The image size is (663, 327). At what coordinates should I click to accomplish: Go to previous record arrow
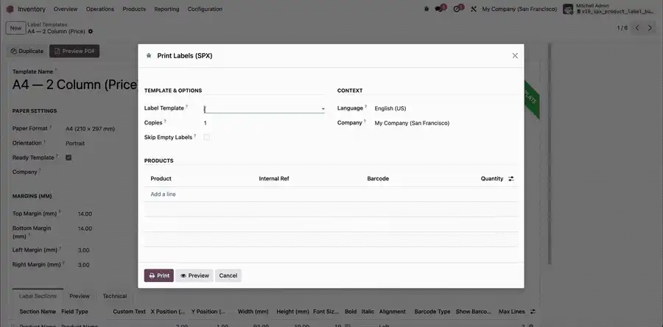click(637, 28)
